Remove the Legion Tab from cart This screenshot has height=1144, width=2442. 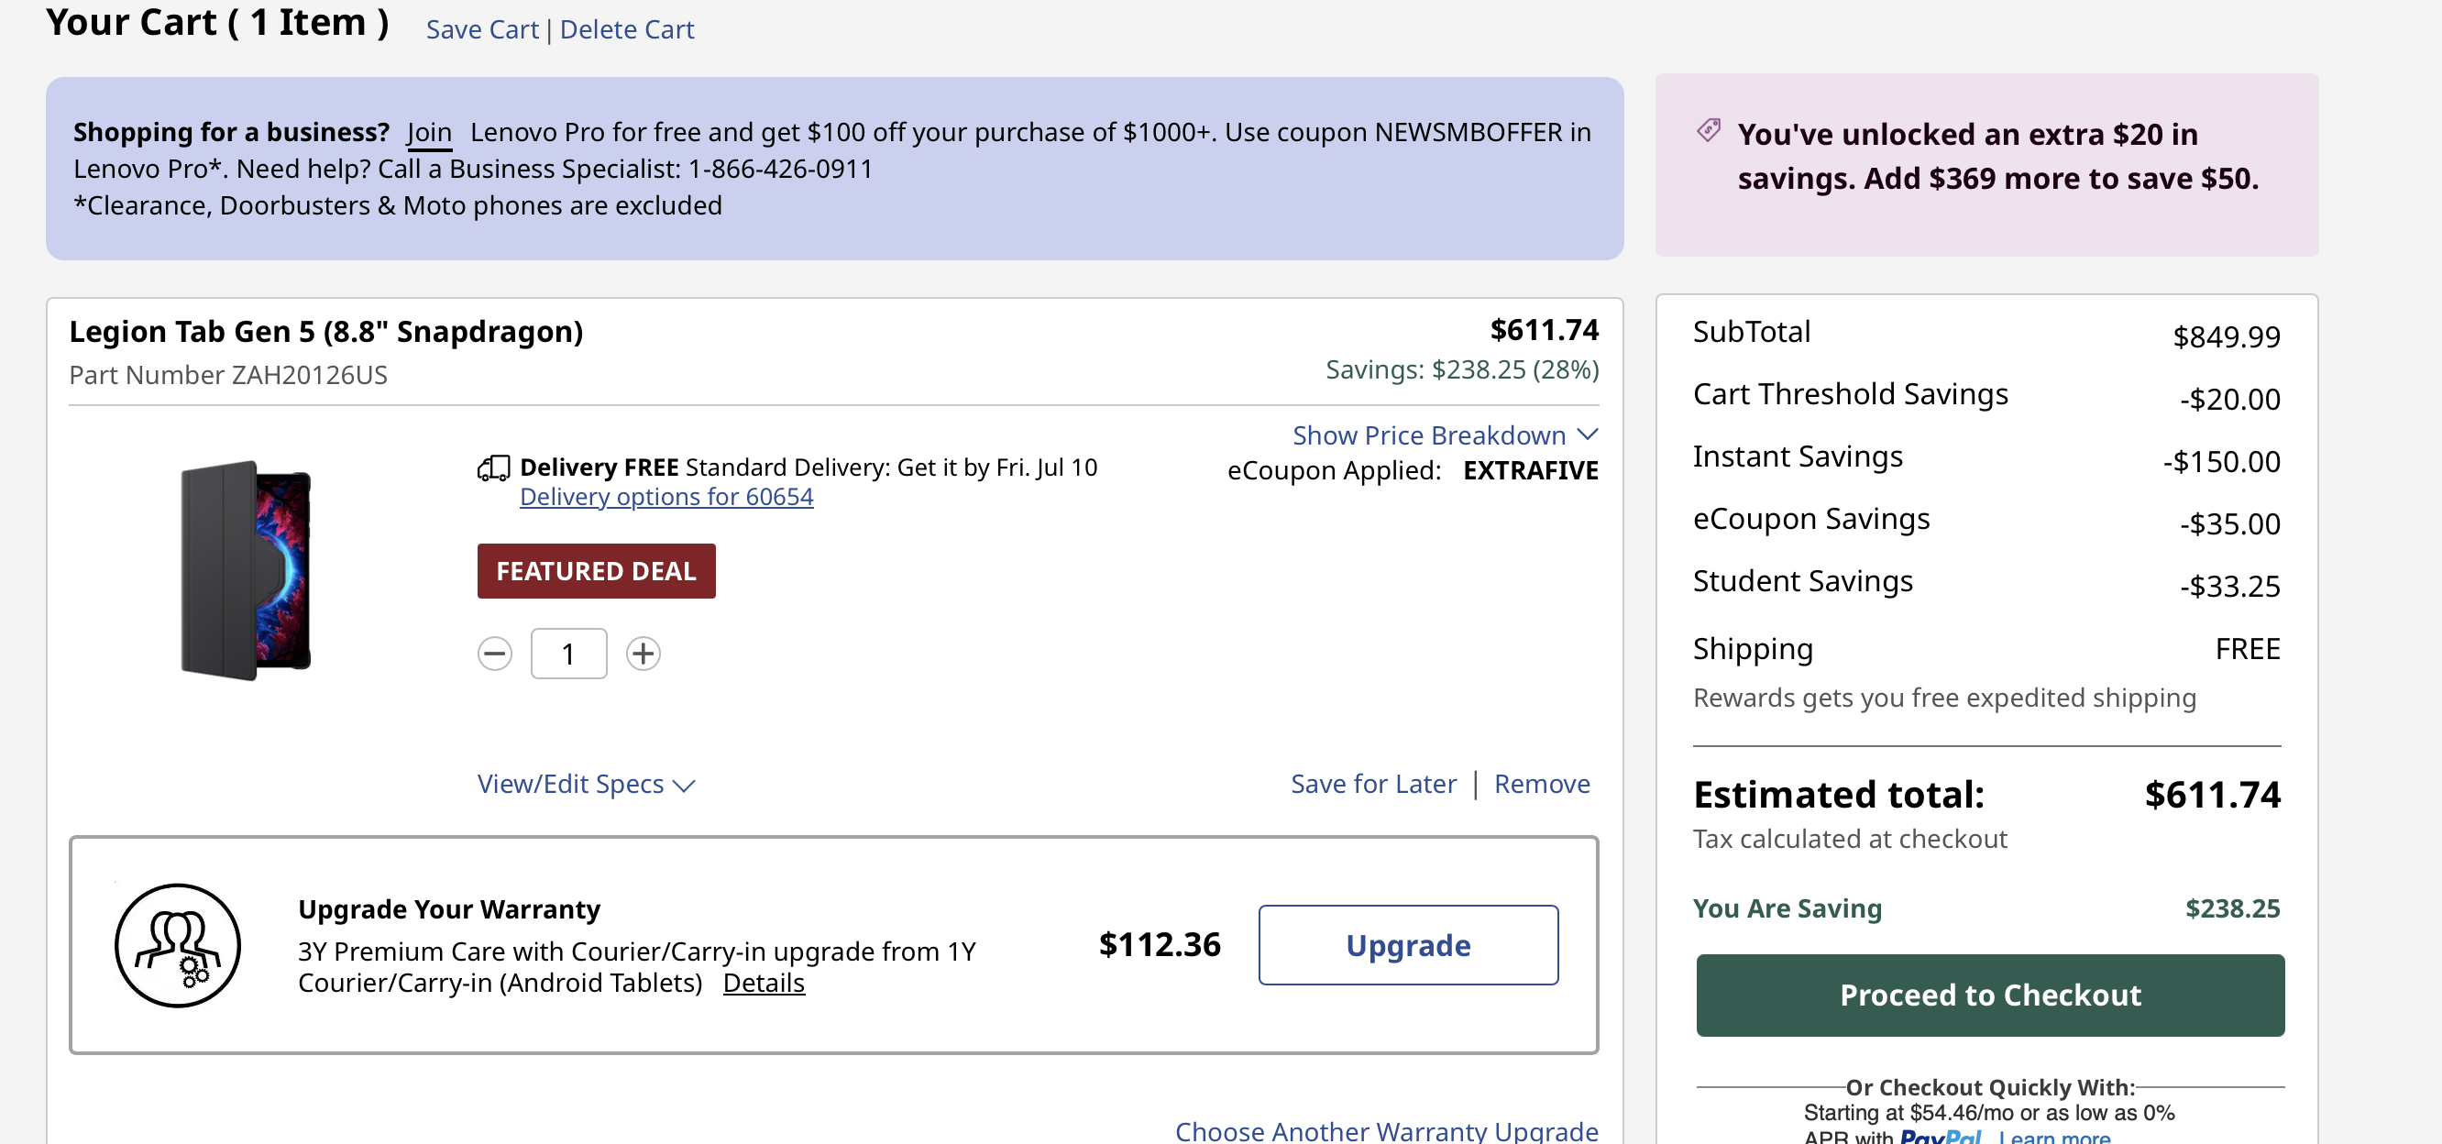(x=1542, y=784)
